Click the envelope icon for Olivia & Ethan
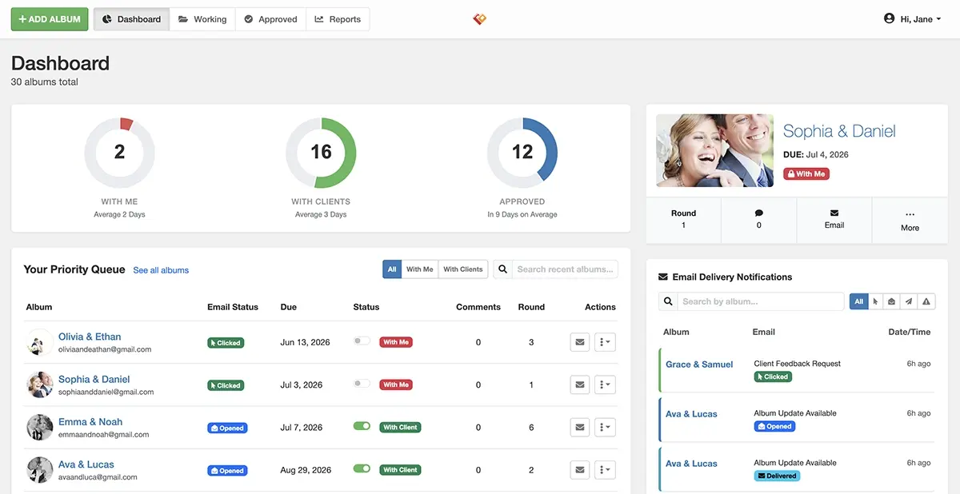960x494 pixels. tap(580, 342)
